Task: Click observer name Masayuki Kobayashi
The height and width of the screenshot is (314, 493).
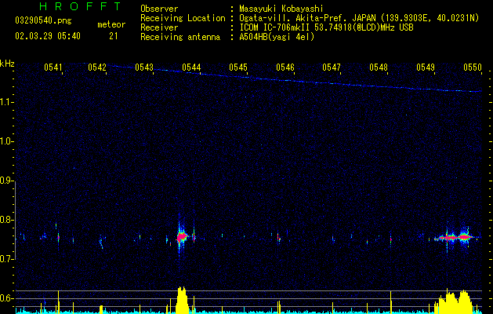Action: click(281, 9)
